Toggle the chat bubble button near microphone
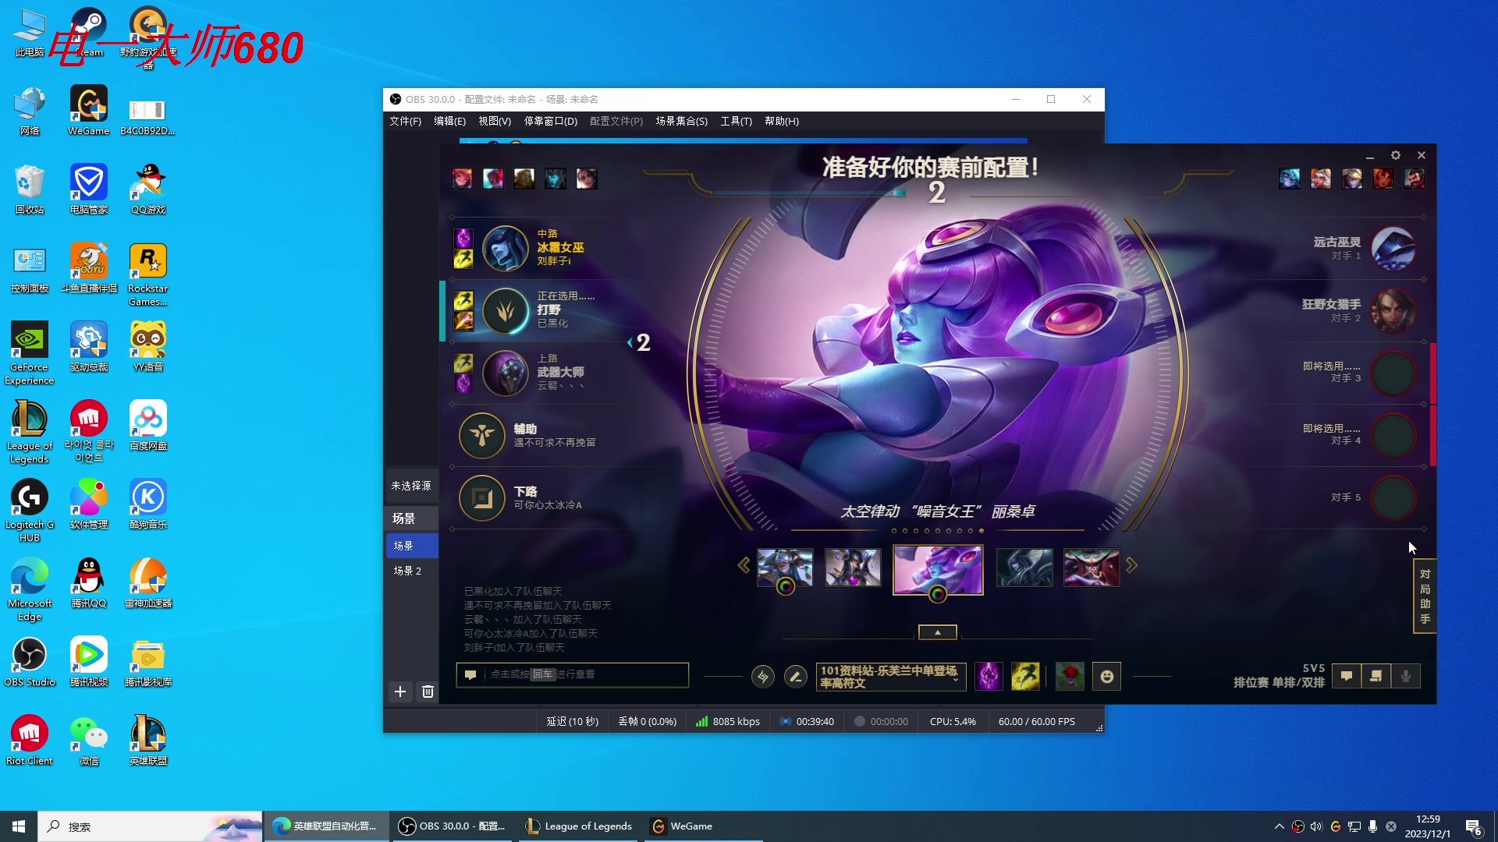1498x842 pixels. pos(1347,676)
